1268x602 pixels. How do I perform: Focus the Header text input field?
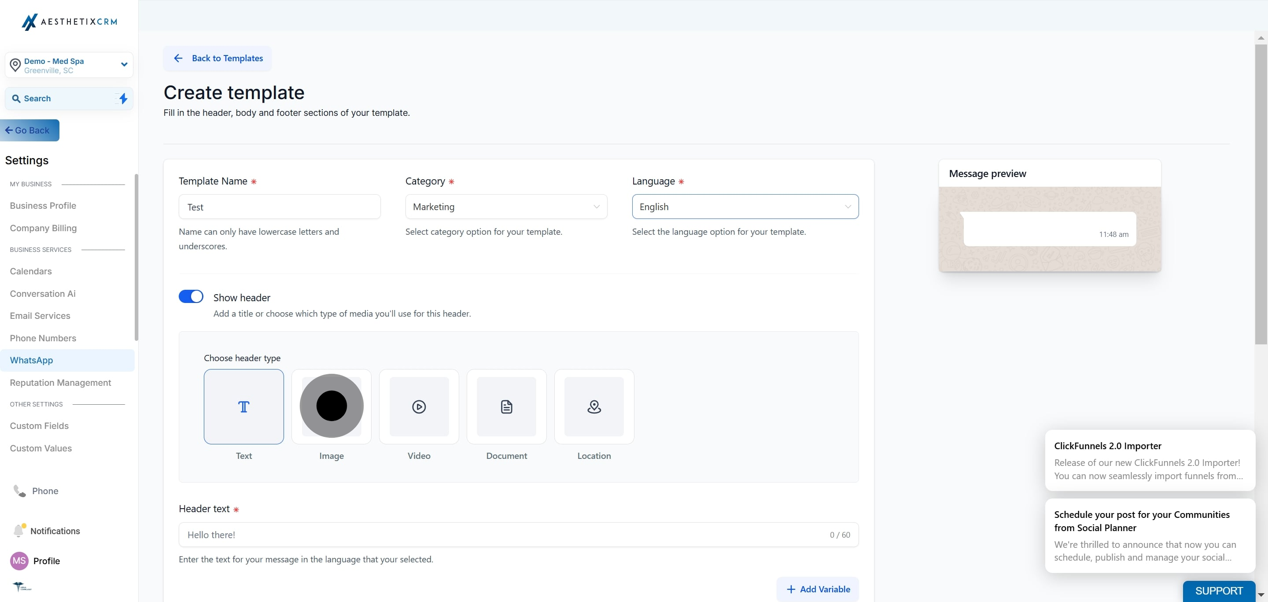coord(518,535)
